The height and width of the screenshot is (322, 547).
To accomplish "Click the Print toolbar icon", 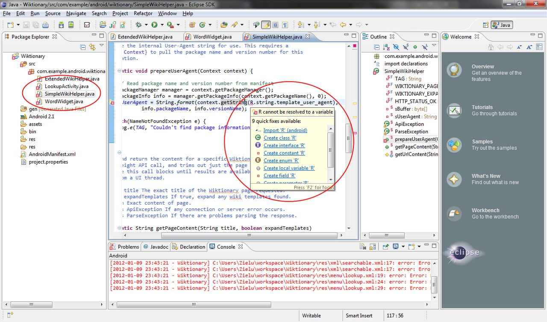I will 45,25.
